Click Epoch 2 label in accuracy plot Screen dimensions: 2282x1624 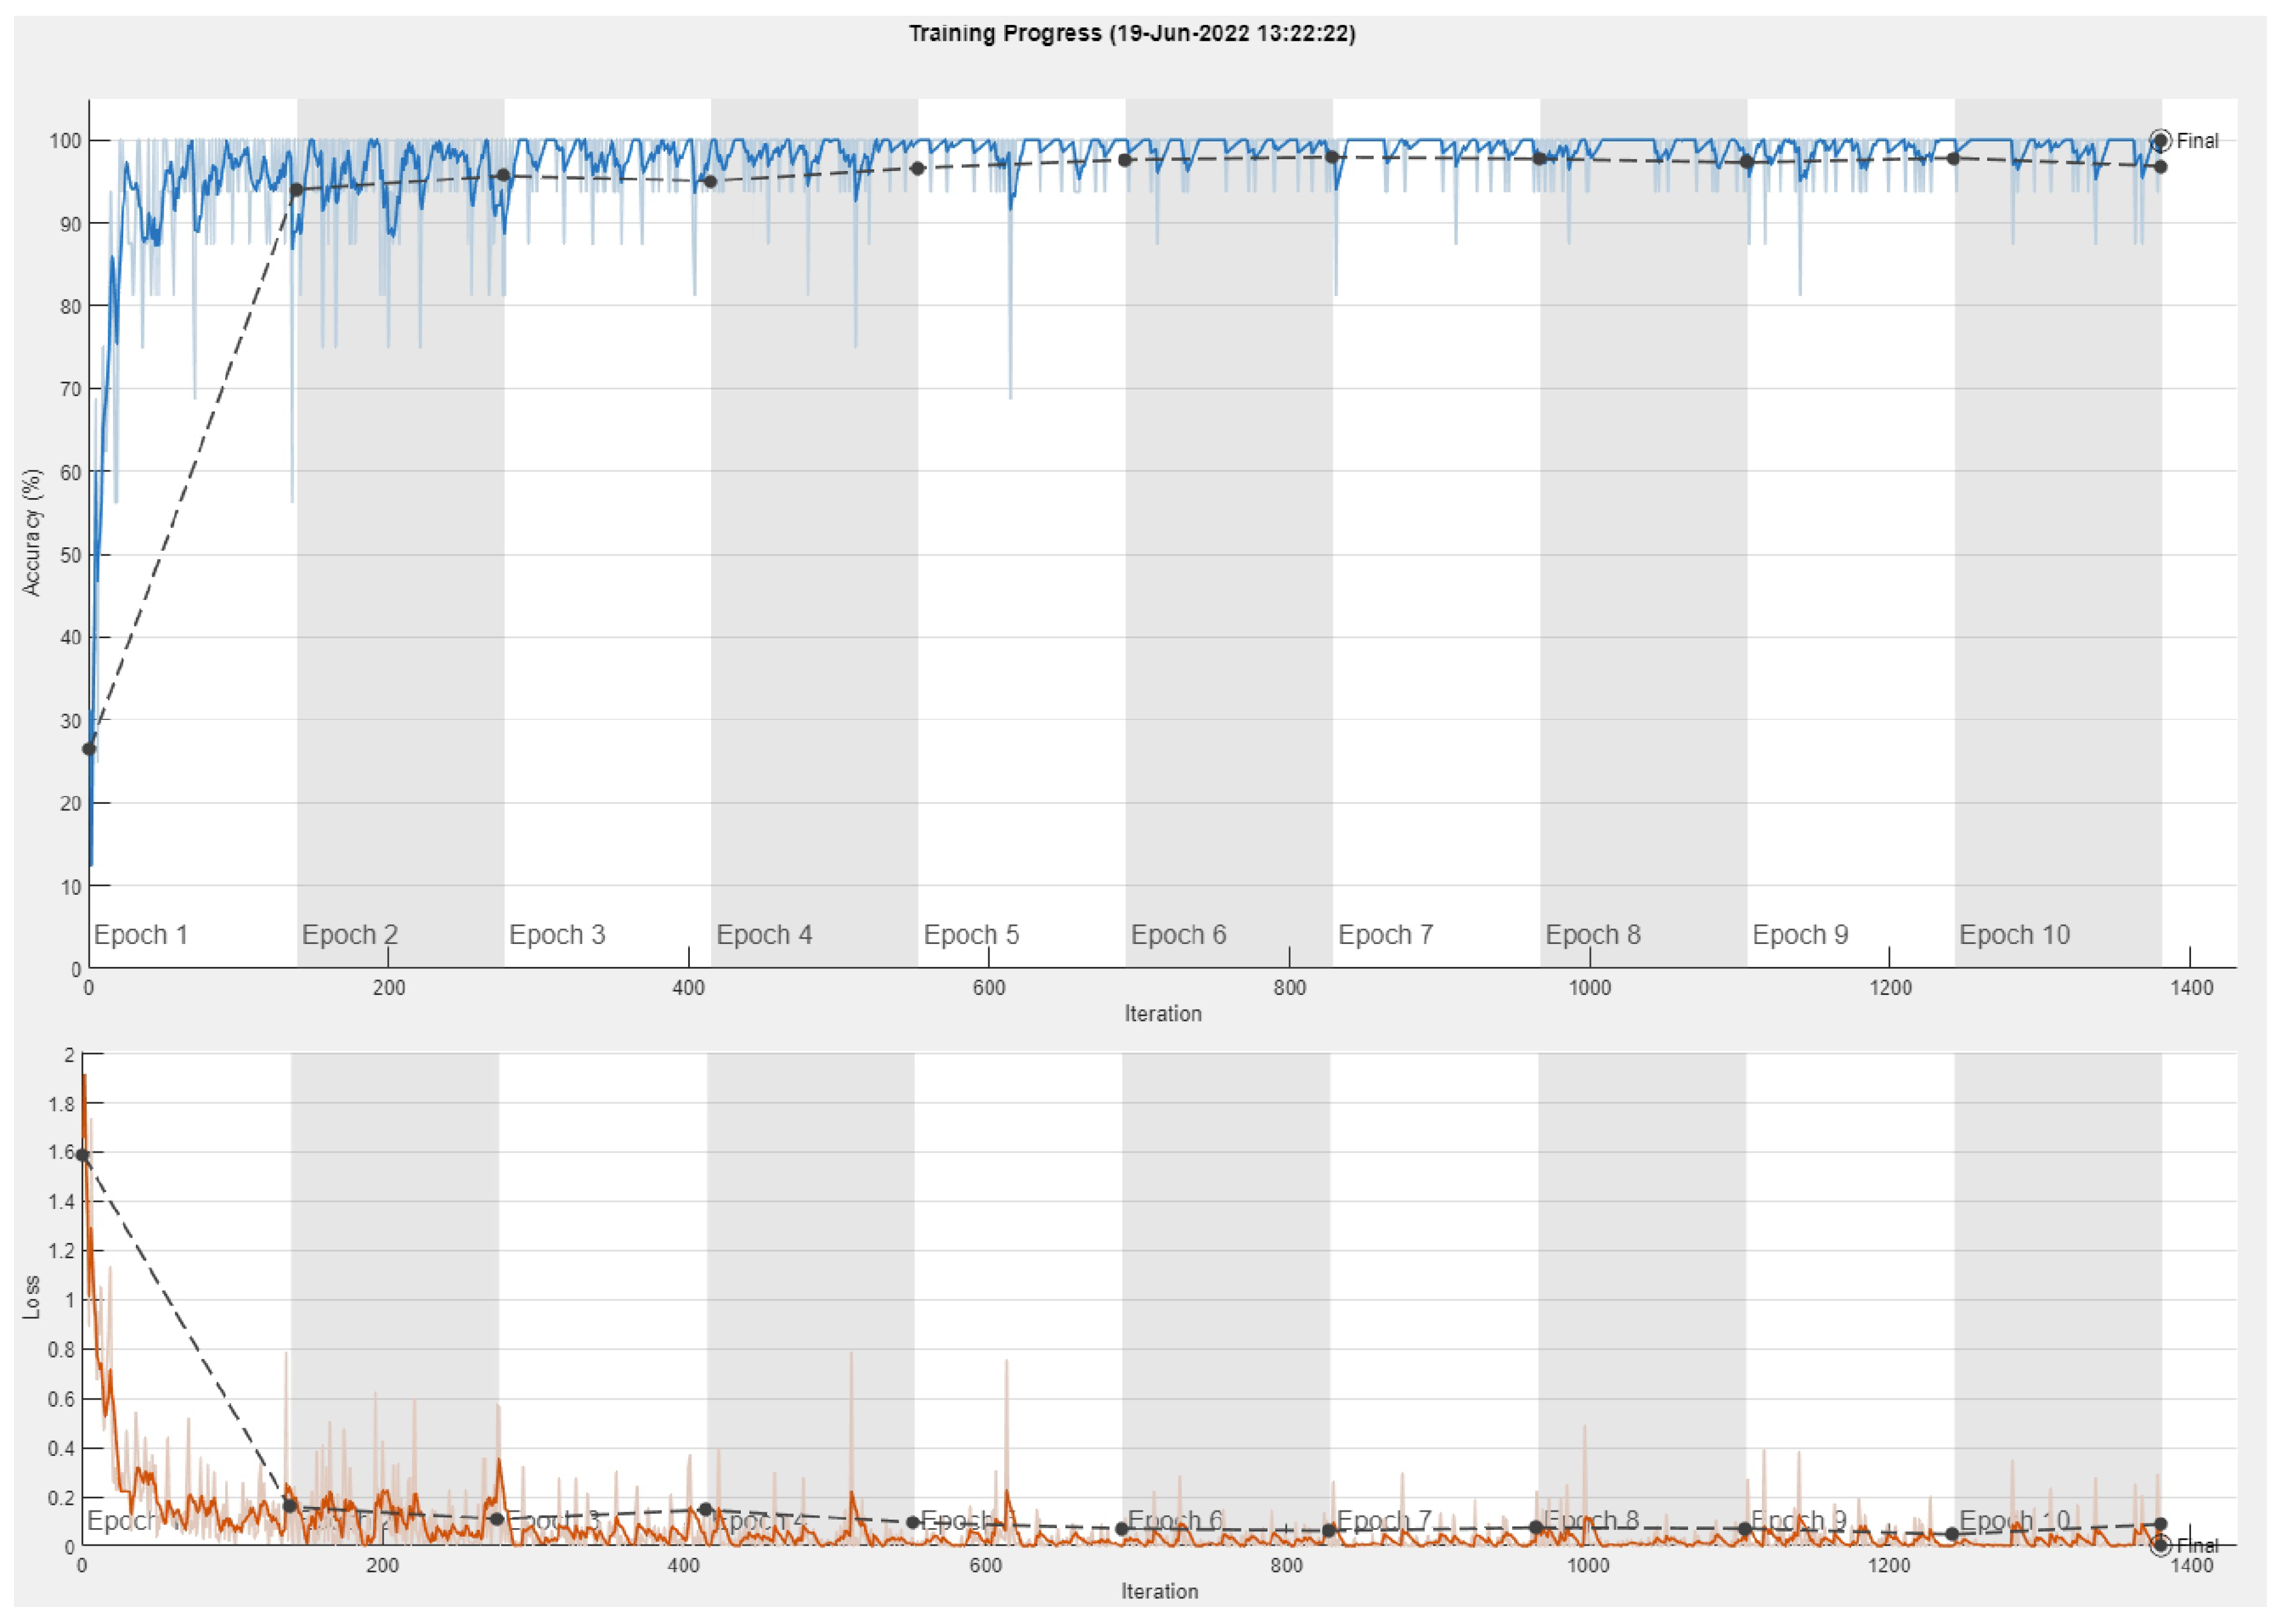coord(349,935)
